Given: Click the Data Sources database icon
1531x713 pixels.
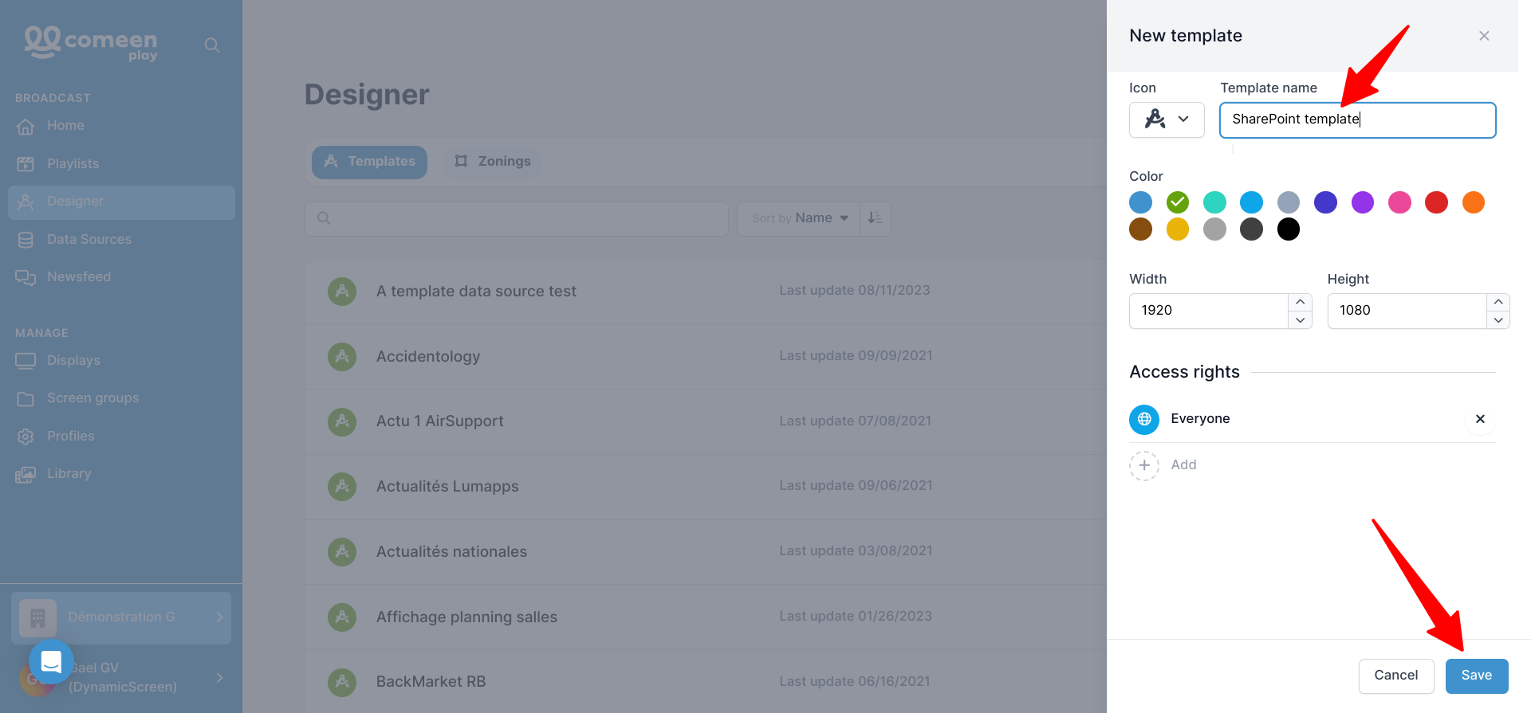Looking at the screenshot, I should coord(26,240).
